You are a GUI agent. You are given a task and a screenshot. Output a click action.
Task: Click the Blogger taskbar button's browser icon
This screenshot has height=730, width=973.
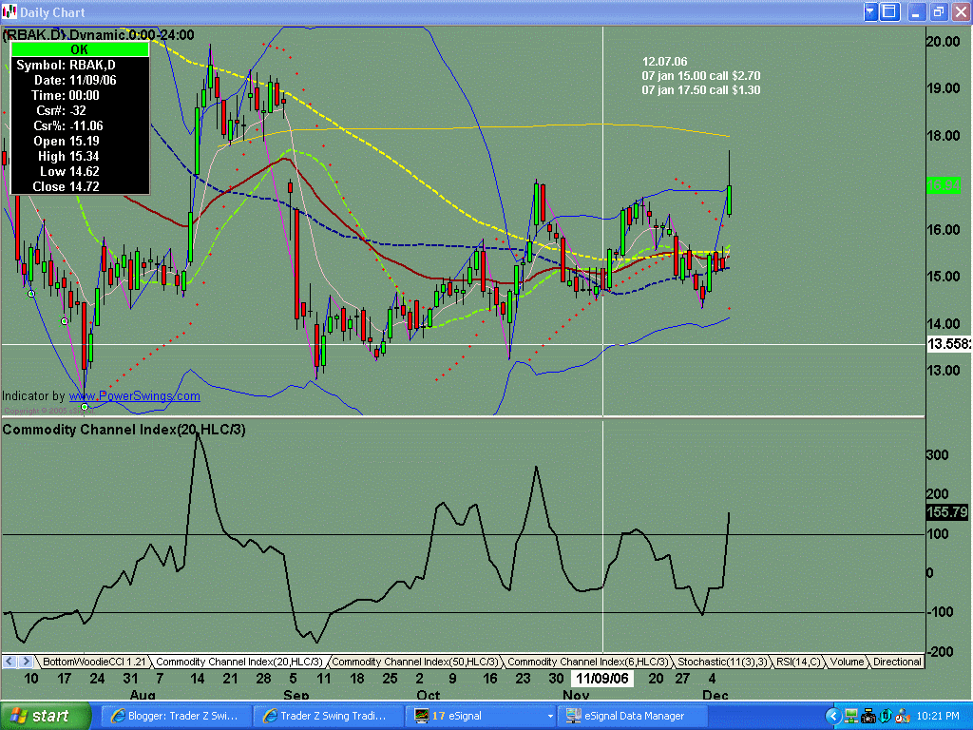(x=117, y=716)
